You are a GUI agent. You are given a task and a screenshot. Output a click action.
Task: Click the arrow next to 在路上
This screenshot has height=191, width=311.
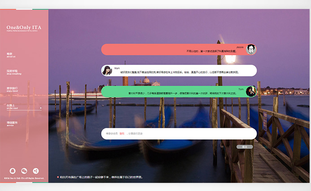[x=40, y=108]
